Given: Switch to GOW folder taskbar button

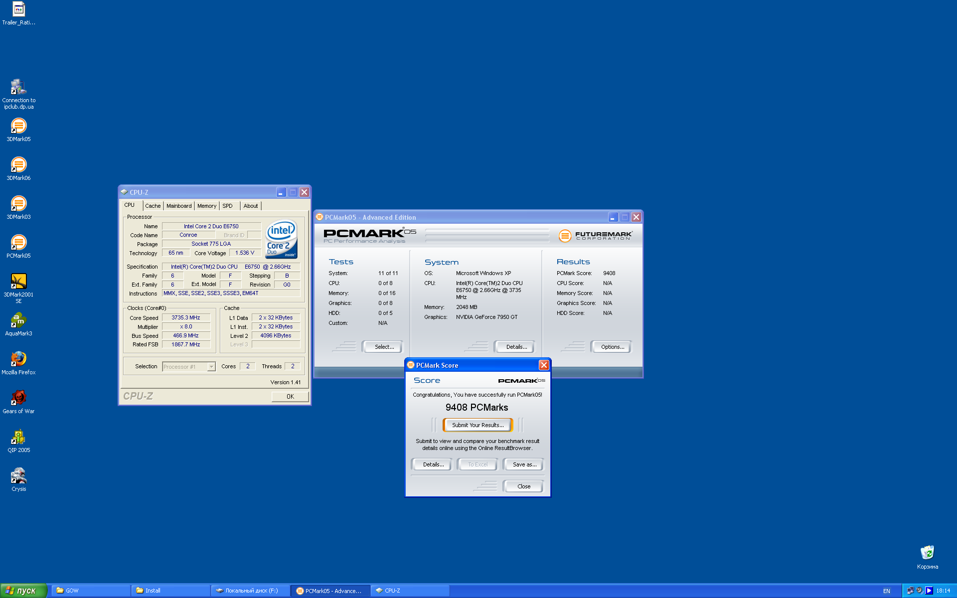Looking at the screenshot, I should coord(91,591).
